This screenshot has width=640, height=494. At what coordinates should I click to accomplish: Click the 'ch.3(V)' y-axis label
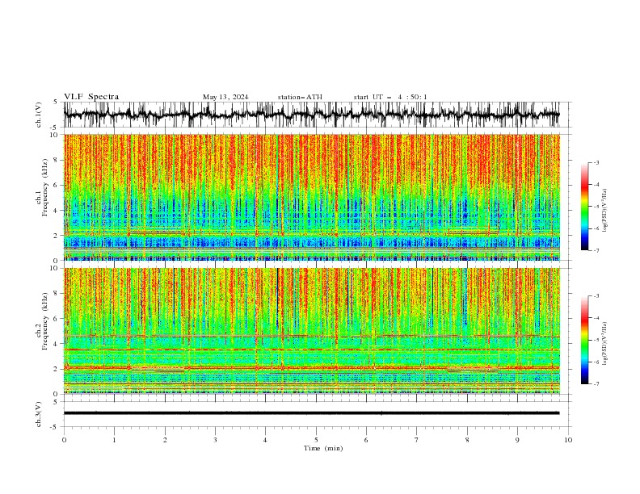pos(38,414)
